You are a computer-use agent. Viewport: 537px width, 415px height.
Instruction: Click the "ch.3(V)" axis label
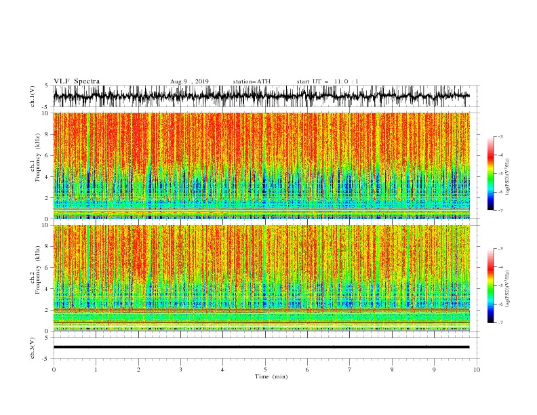pyautogui.click(x=33, y=348)
